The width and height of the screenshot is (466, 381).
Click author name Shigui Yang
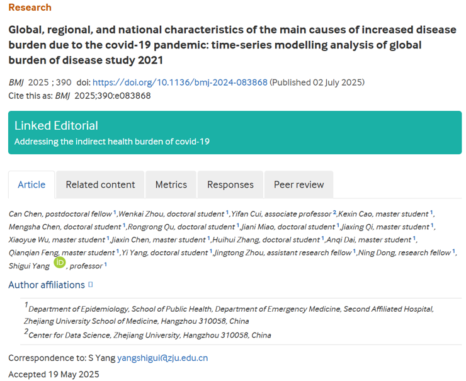[29, 266]
